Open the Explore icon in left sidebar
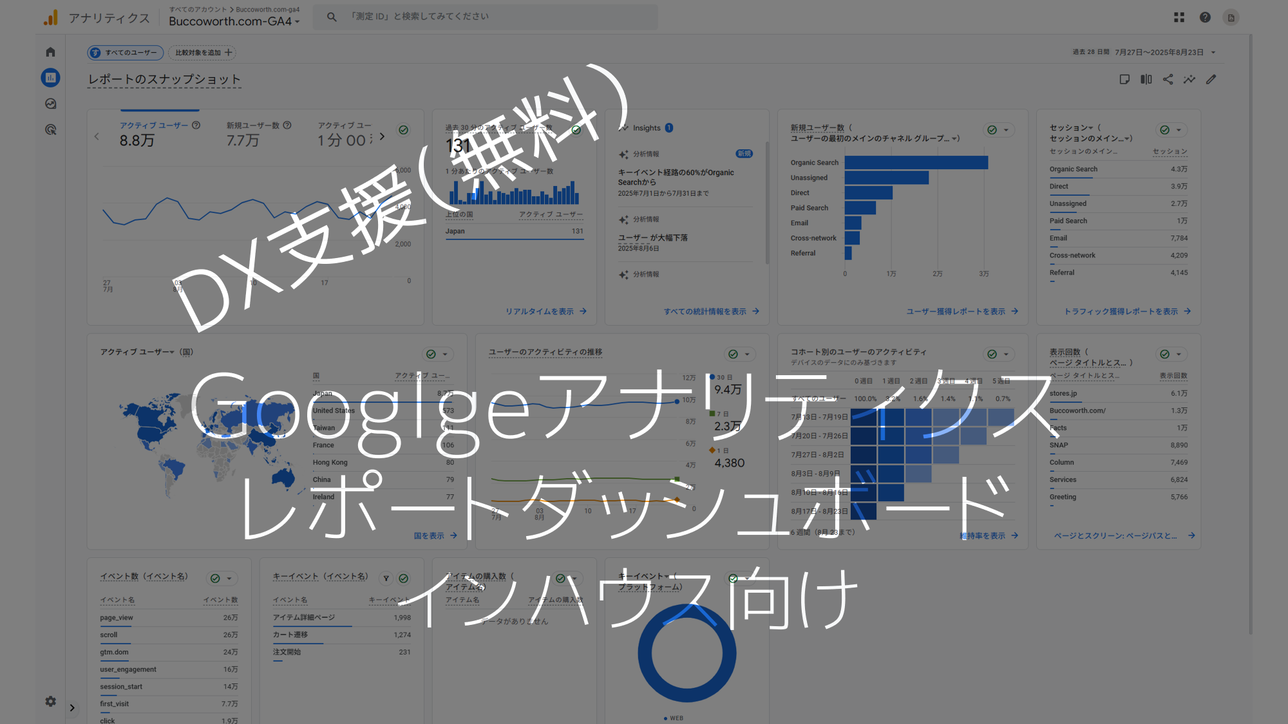Image resolution: width=1288 pixels, height=724 pixels. 50,104
